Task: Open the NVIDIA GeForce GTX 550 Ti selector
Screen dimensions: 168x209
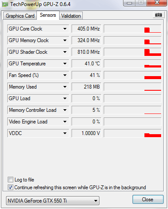Action: click(53, 201)
